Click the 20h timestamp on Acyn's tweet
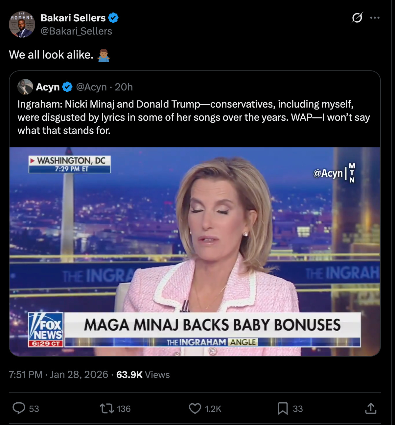The width and height of the screenshot is (395, 425). [124, 87]
